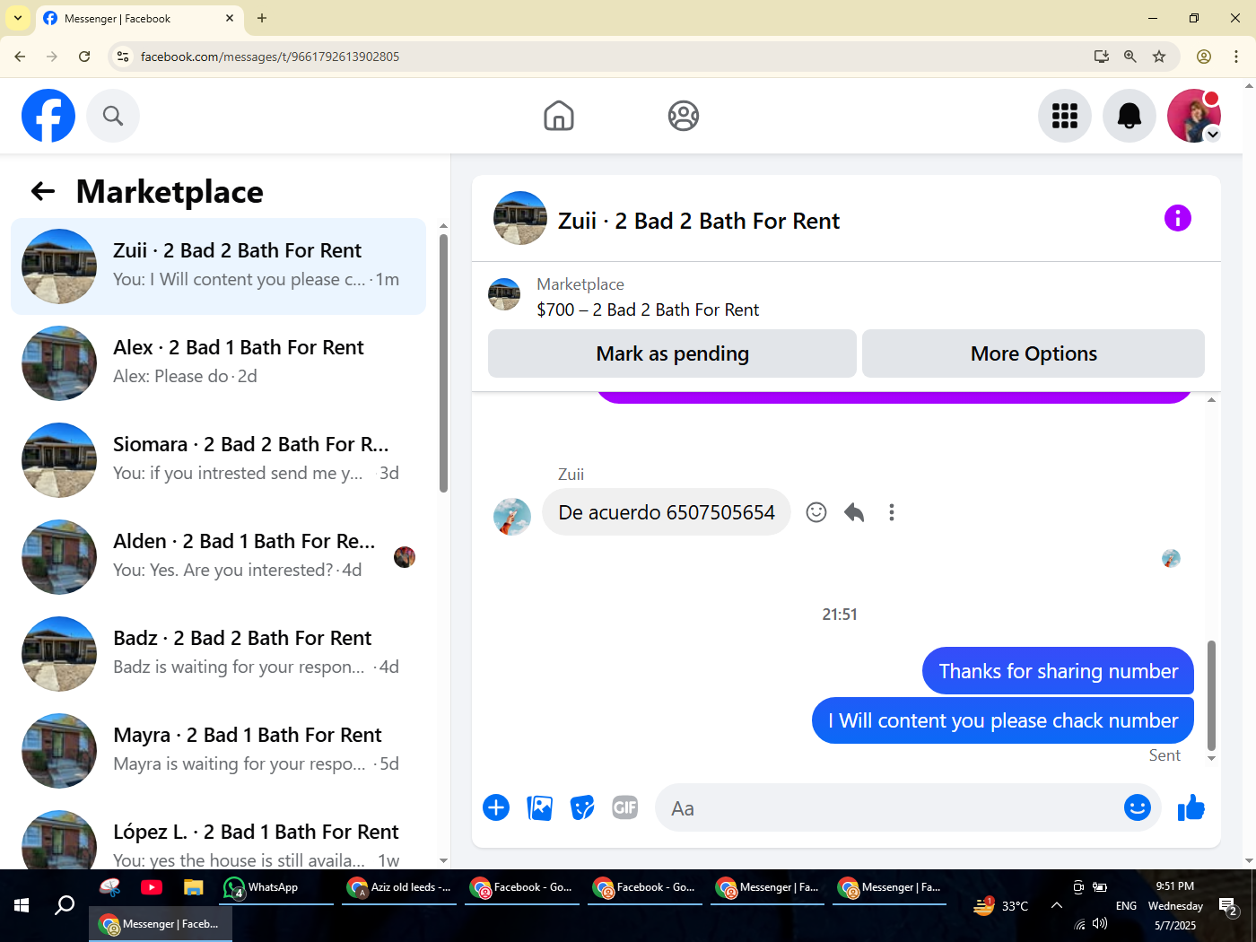Open Alex 2 Bad 1 Bath conversation
This screenshot has width=1256, height=942.
(218, 363)
